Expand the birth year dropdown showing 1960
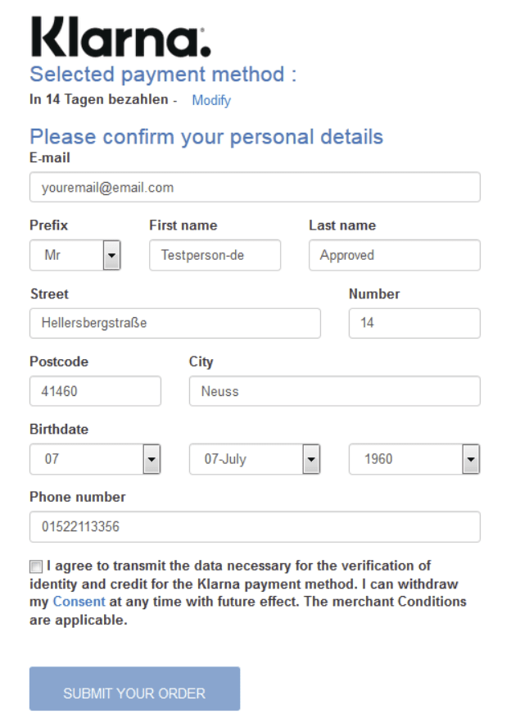511x714 pixels. (414, 459)
